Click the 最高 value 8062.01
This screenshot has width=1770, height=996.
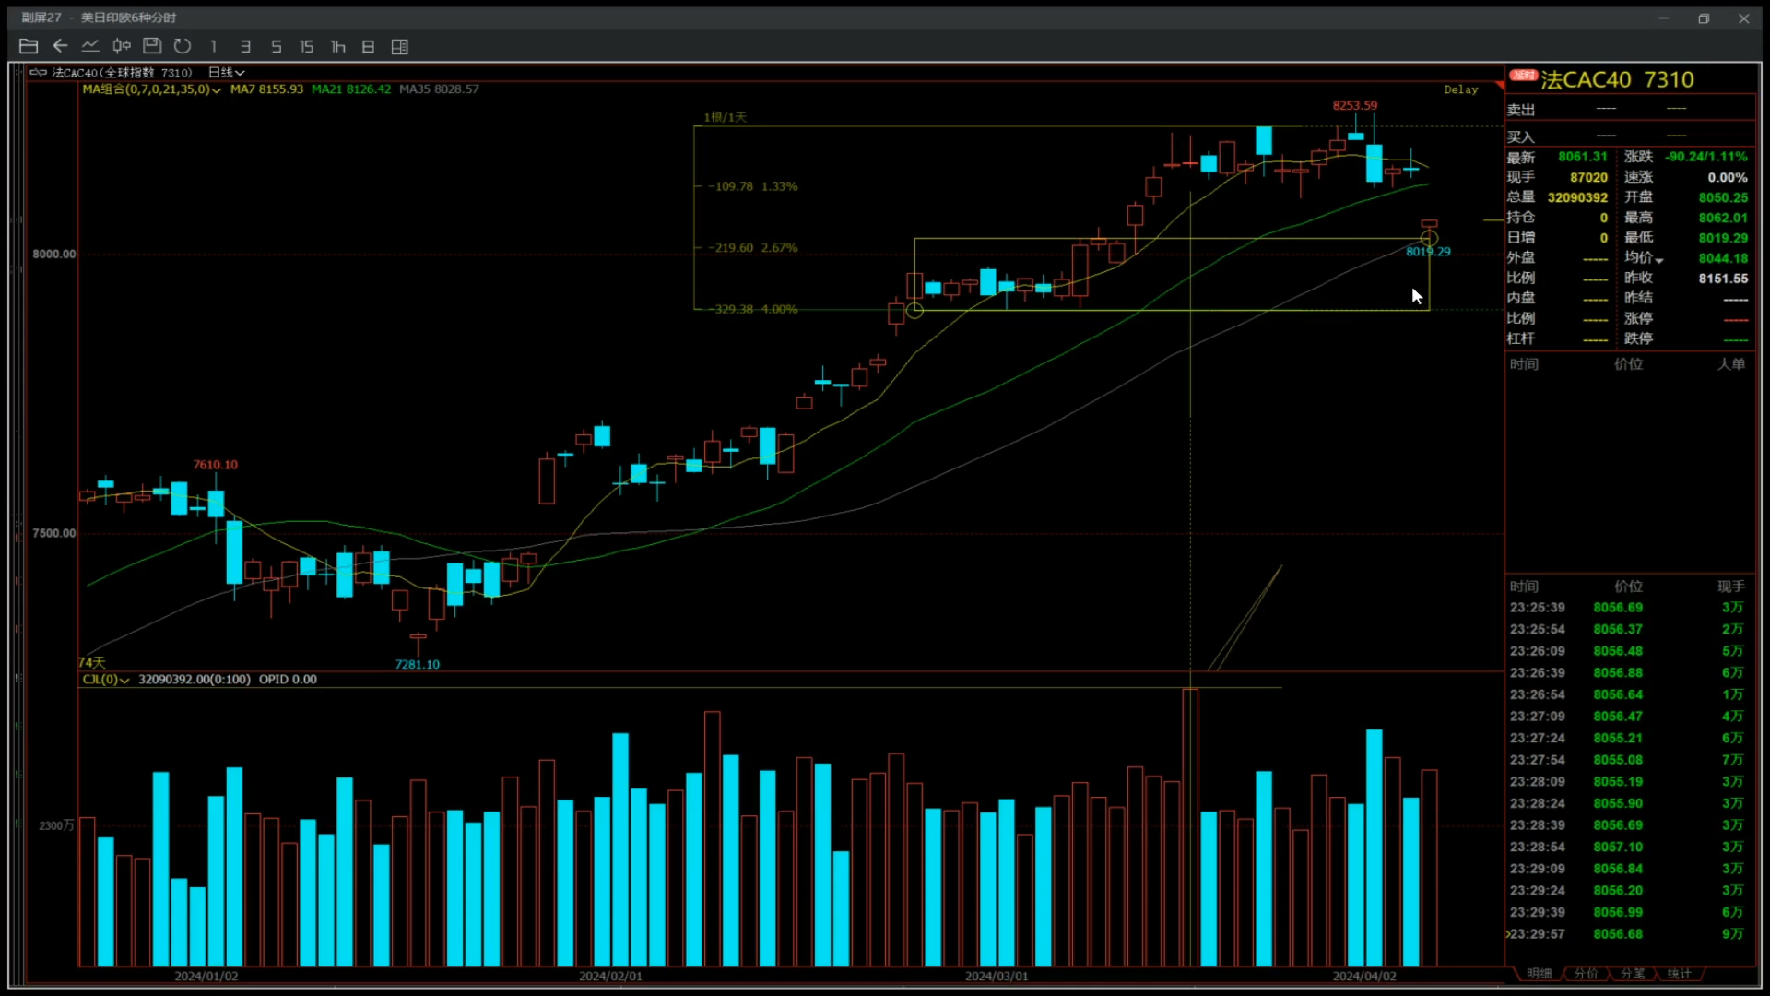(1723, 218)
